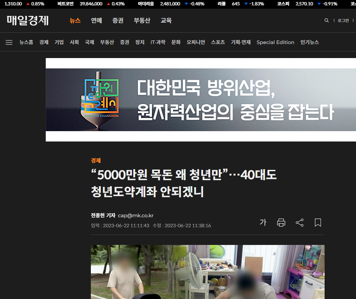View 인기뉴스 from the navigation bar
This screenshot has height=299, width=356.
click(x=309, y=42)
